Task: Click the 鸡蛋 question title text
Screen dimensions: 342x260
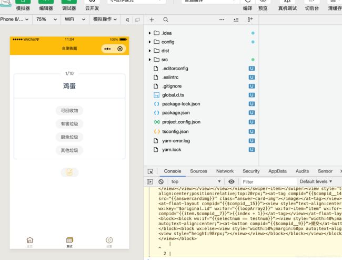Action: click(69, 86)
